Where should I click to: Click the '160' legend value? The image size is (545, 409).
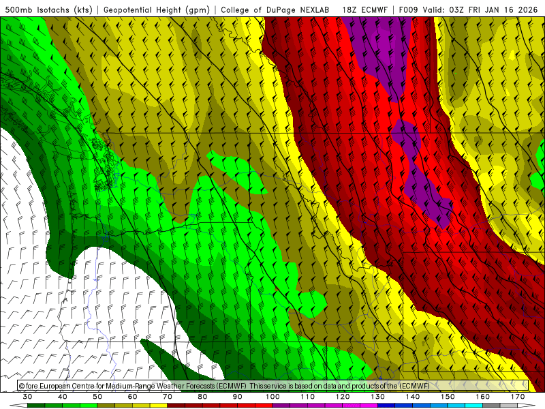(x=483, y=397)
